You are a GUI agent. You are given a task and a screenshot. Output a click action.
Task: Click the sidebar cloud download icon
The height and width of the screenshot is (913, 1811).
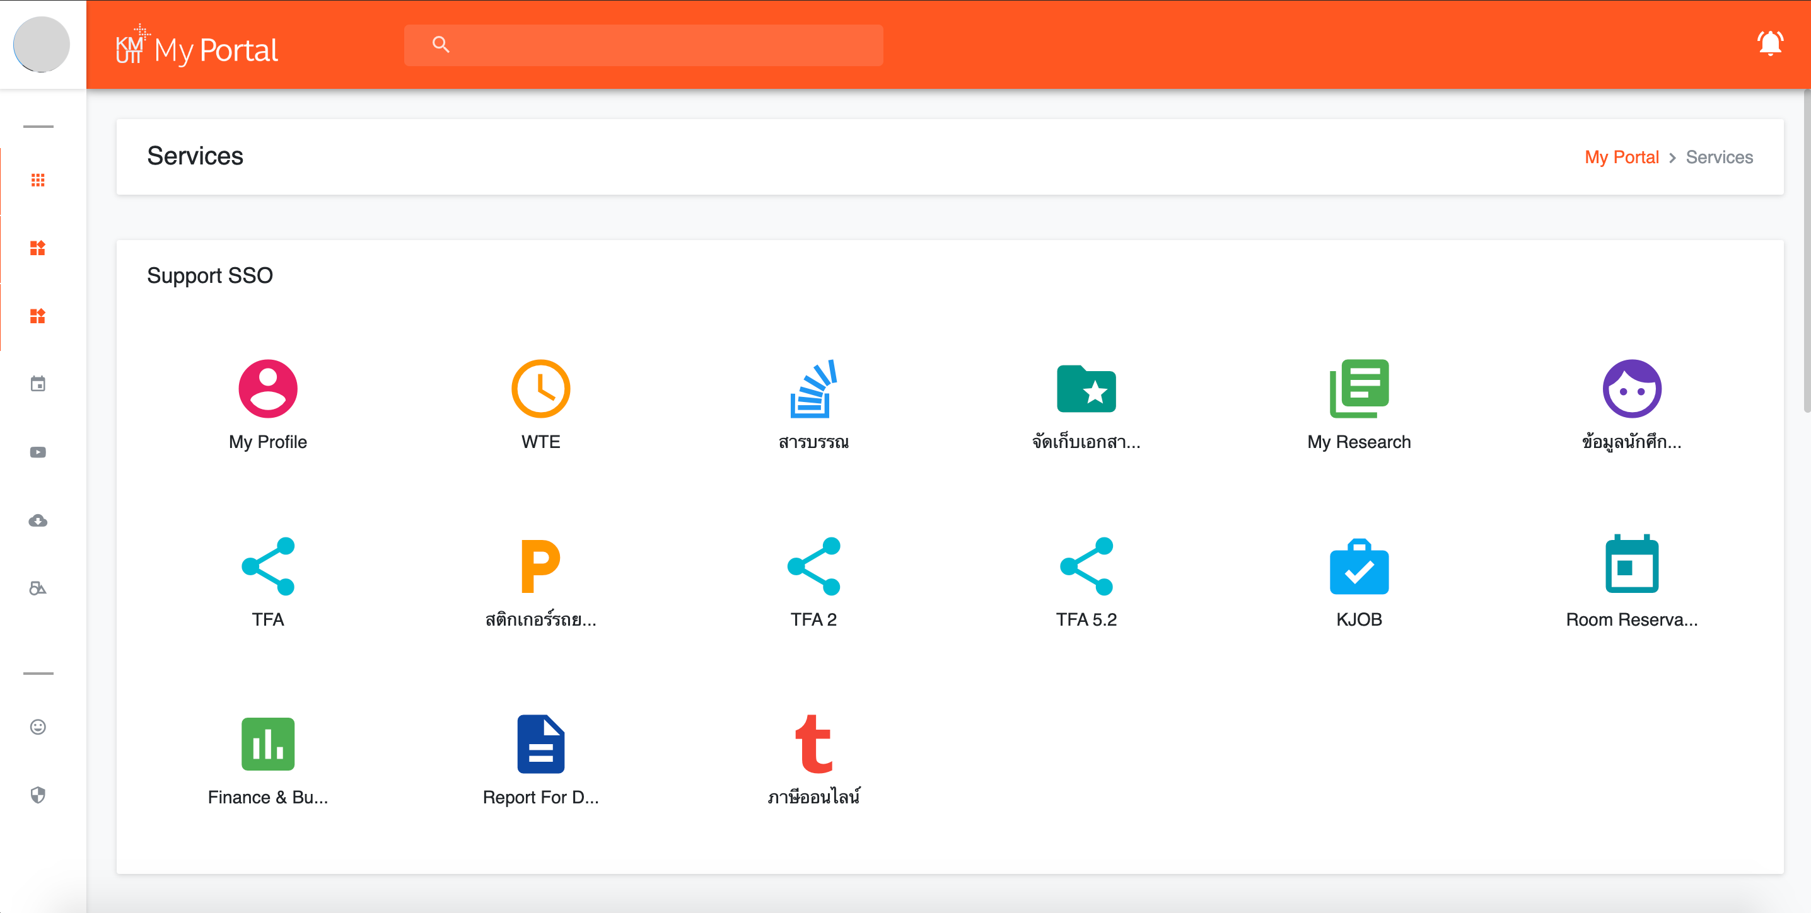tap(38, 520)
